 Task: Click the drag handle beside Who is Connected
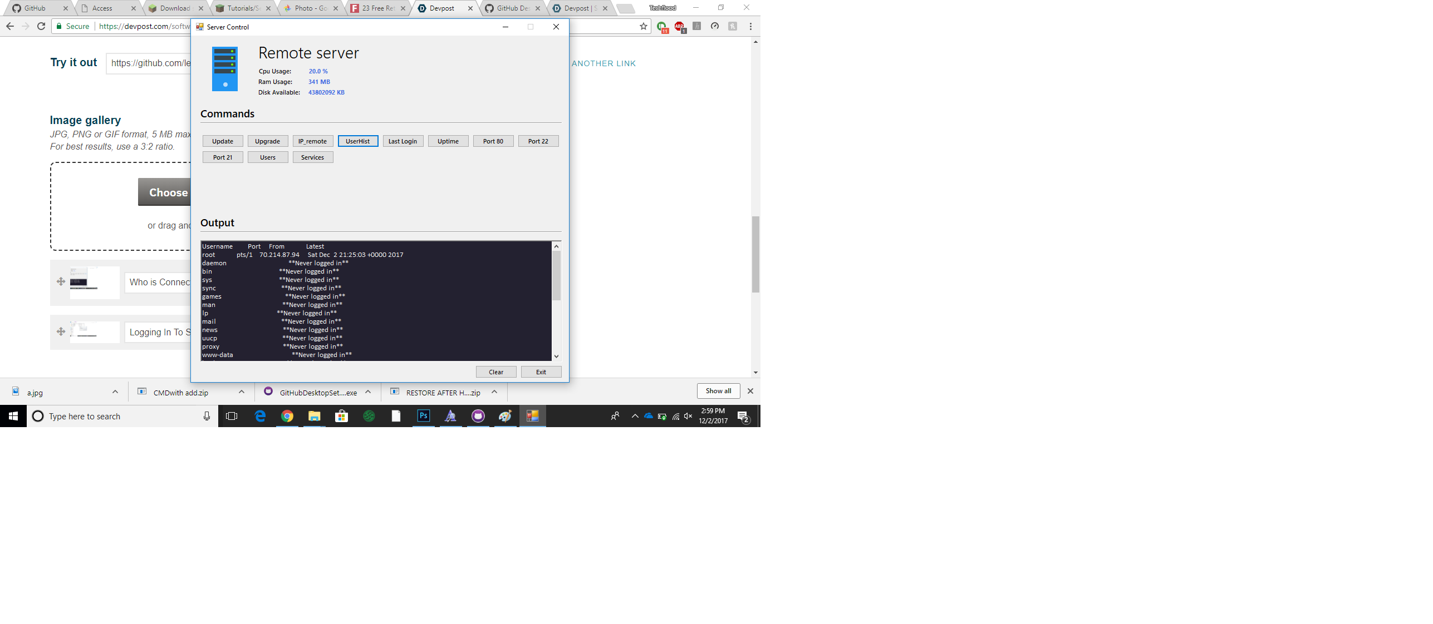[x=61, y=281]
